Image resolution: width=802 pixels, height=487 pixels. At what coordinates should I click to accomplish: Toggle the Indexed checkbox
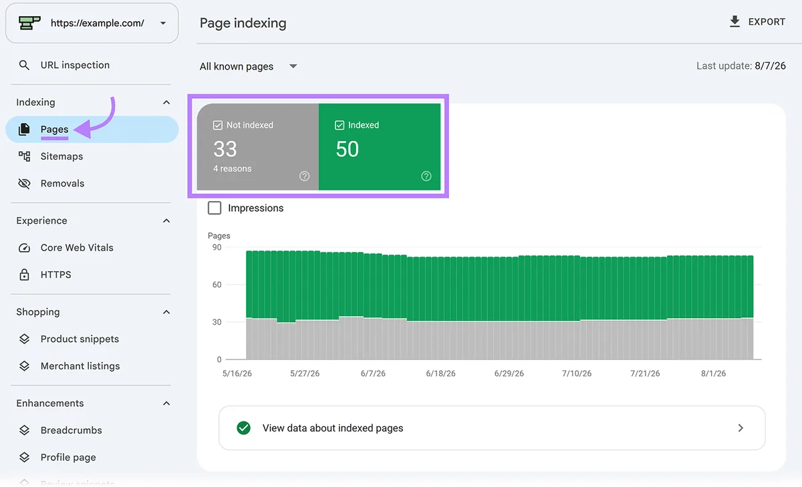[340, 125]
